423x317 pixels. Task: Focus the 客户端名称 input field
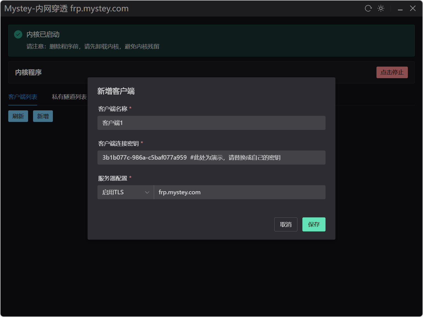[x=211, y=123]
